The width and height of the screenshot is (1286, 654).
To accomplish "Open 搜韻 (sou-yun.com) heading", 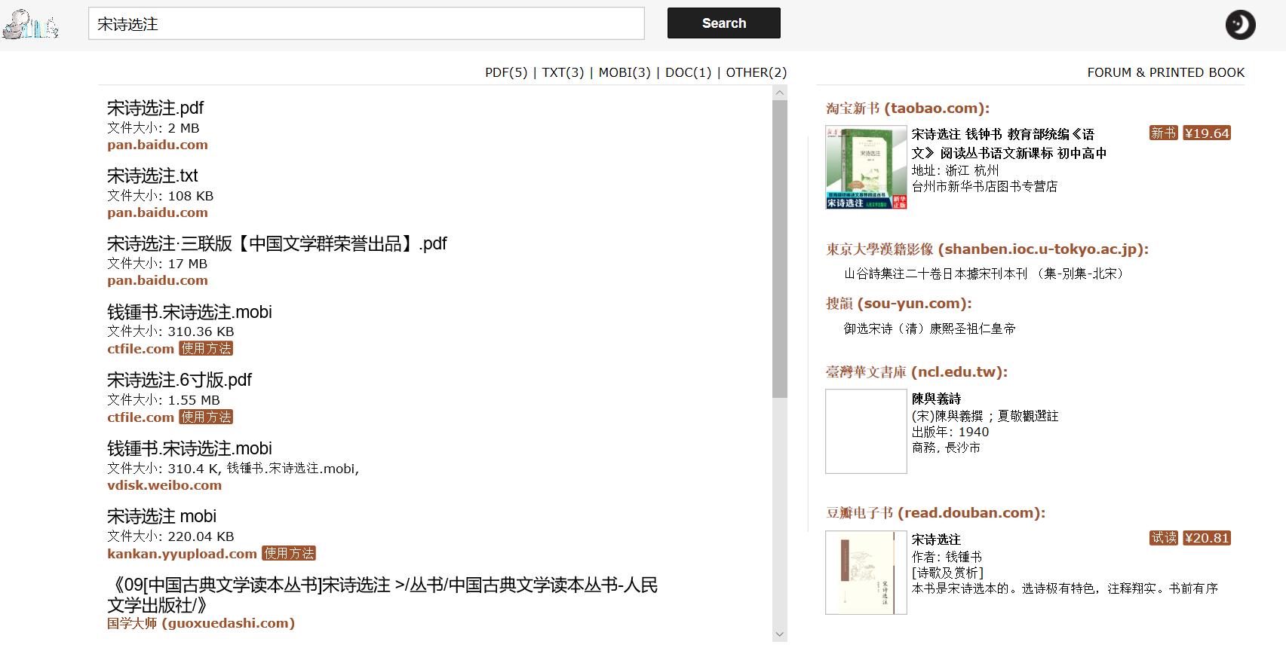I will click(x=899, y=304).
